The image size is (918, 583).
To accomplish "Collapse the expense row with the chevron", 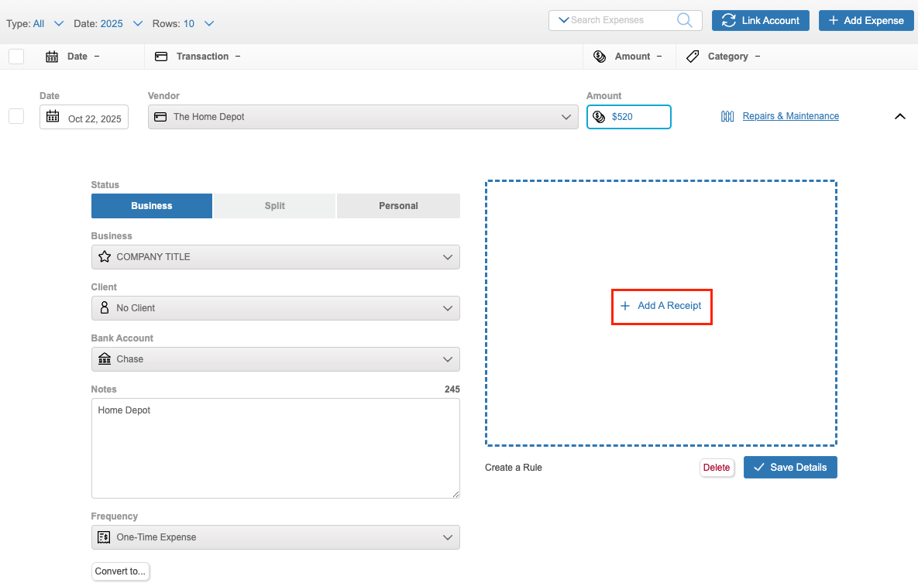I will (899, 116).
